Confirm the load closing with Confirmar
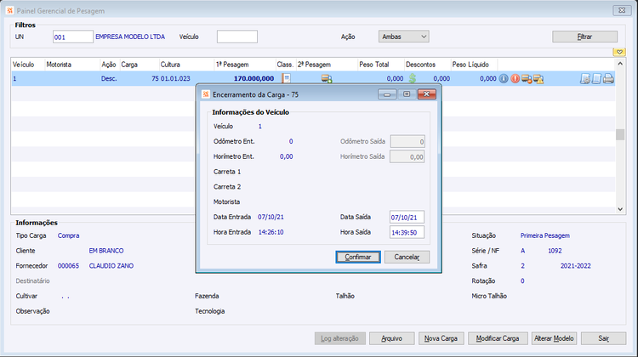 pyautogui.click(x=358, y=257)
